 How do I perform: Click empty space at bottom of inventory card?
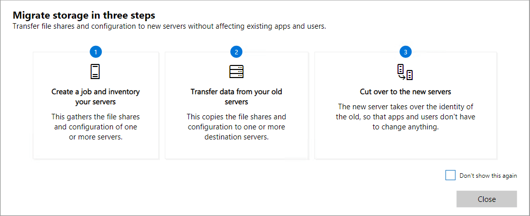tap(96, 151)
